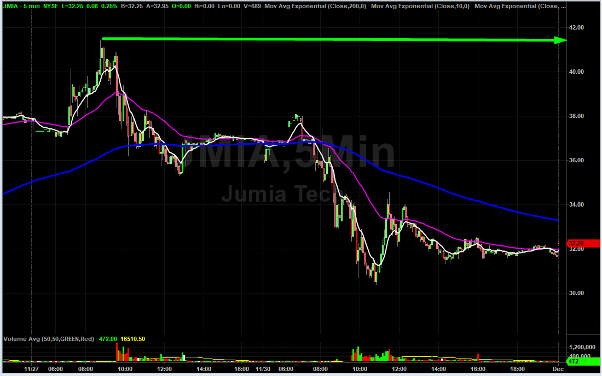The image size is (602, 376).
Task: Click the Mov Avg Exponential (Close,10,0) label
Action: point(419,6)
